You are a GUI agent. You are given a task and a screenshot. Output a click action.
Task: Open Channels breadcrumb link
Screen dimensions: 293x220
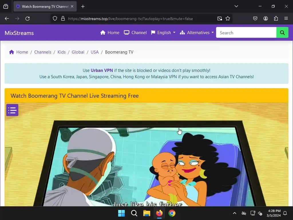(43, 52)
